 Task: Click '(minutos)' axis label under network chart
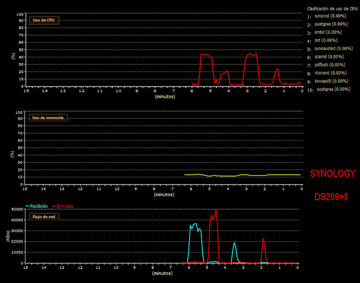162,274
